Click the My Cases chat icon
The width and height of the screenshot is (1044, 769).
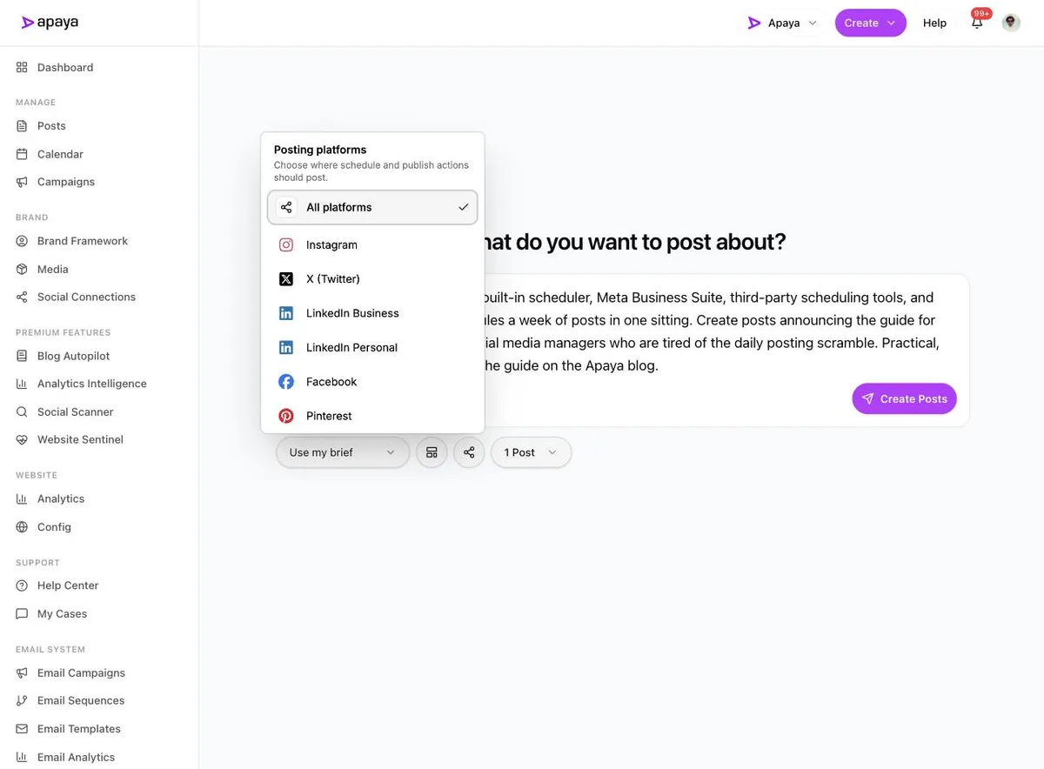[x=22, y=614]
